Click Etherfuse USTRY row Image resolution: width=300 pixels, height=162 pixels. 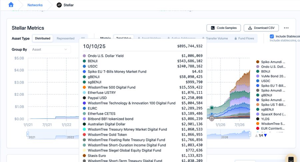(143, 93)
